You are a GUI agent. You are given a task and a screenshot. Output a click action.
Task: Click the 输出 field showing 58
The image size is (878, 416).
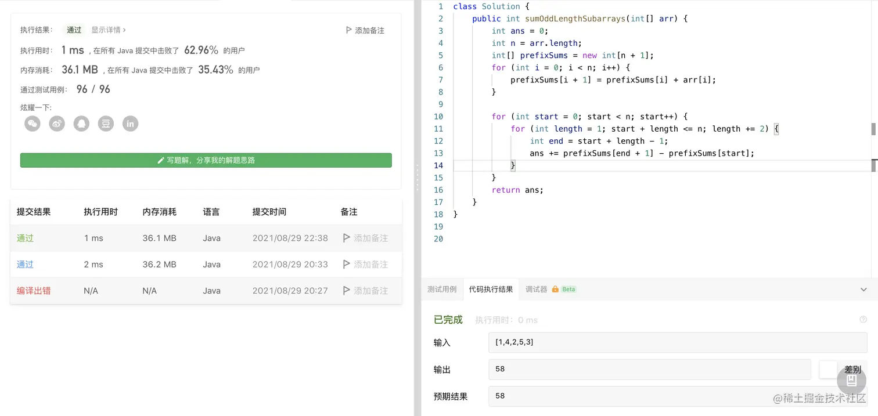click(650, 369)
